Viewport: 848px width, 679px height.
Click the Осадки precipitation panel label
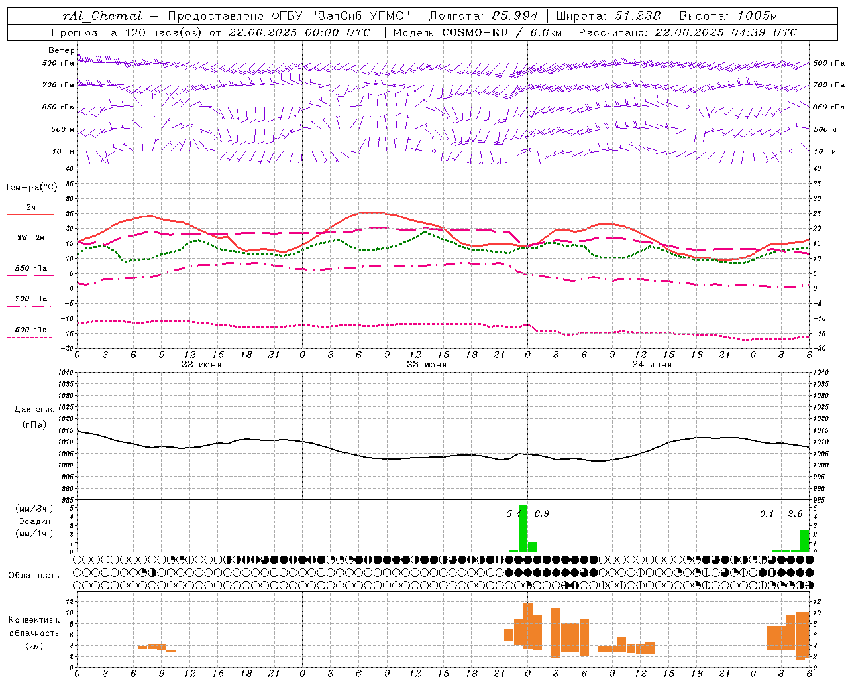pos(34,521)
